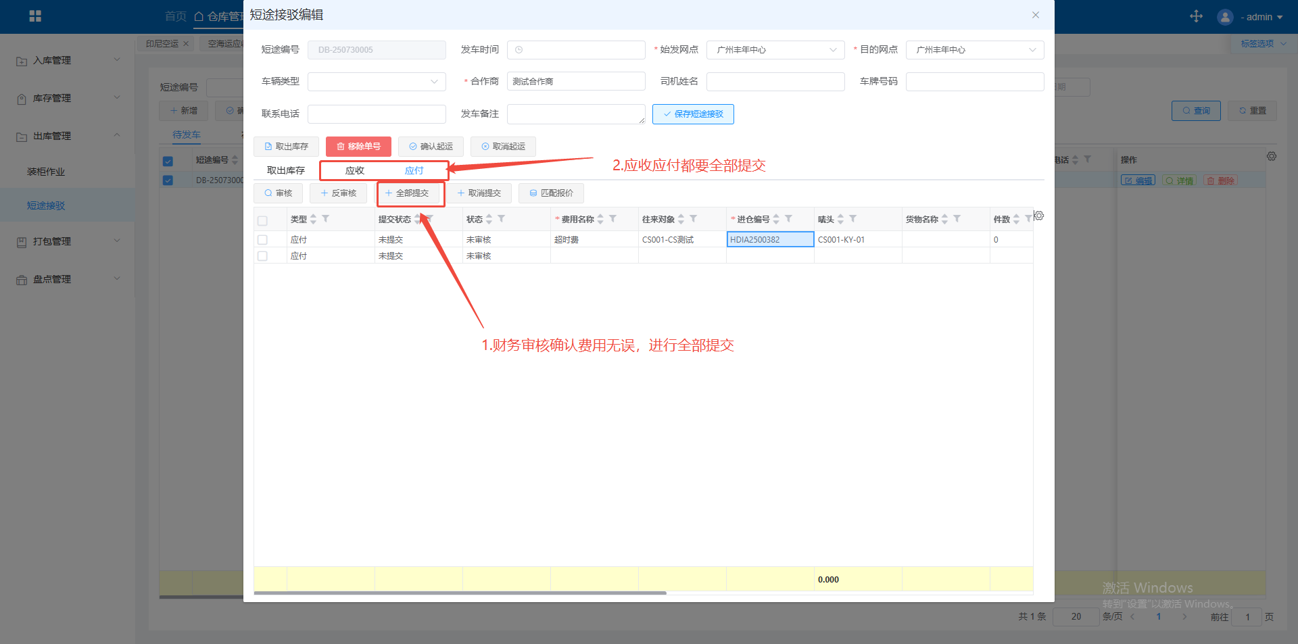
Task: Click the 司机姓名 input field
Action: pyautogui.click(x=775, y=82)
